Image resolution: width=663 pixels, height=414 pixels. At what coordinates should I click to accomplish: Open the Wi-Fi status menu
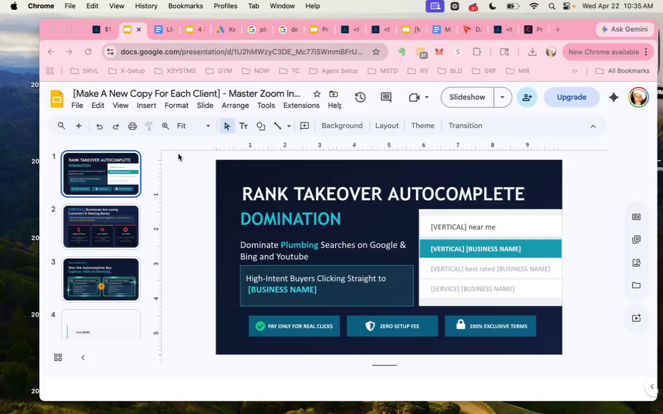click(534, 6)
